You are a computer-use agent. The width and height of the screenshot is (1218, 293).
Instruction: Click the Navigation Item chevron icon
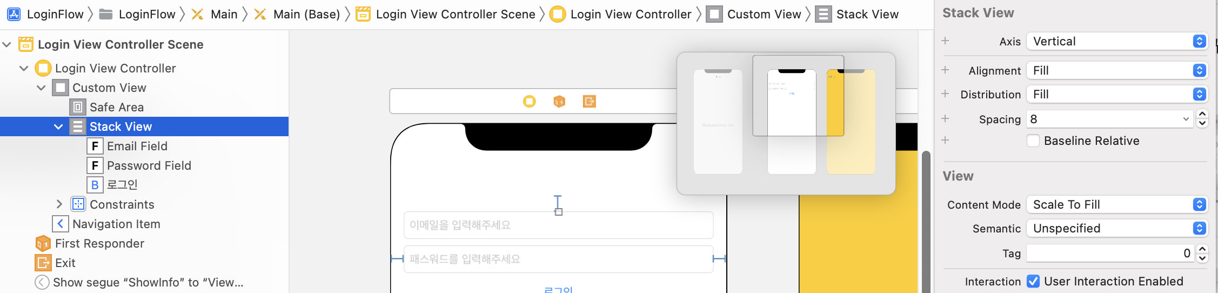61,224
